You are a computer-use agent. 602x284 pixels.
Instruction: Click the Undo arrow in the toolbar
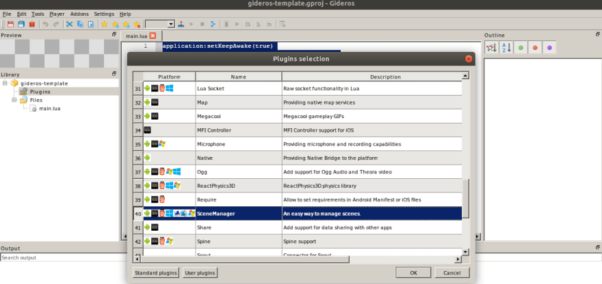click(x=45, y=24)
